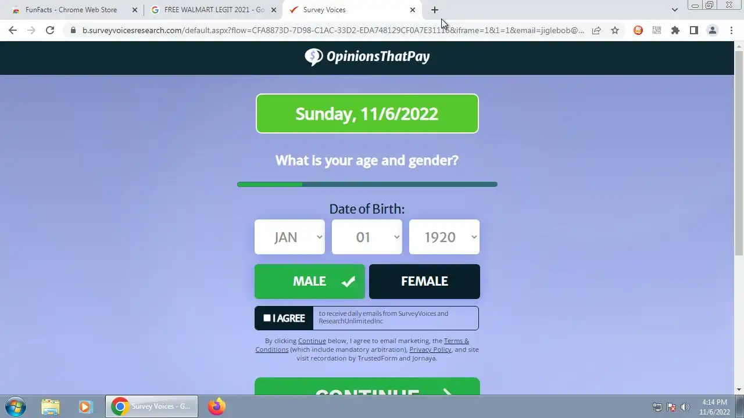The height and width of the screenshot is (418, 744).
Task: Switch to FREE WALMART LEGIT 2021 tab
Action: tap(214, 10)
